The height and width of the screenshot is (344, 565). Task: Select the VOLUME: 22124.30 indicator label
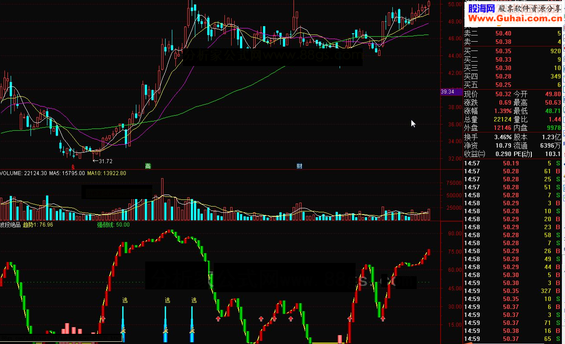click(23, 173)
